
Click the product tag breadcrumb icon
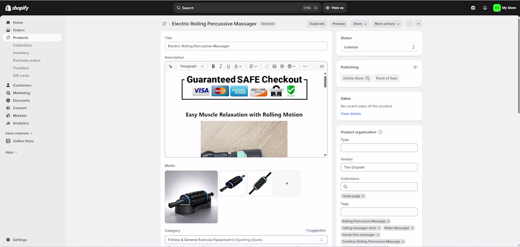tap(164, 24)
